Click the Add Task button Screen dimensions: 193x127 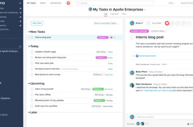[x=37, y=23]
